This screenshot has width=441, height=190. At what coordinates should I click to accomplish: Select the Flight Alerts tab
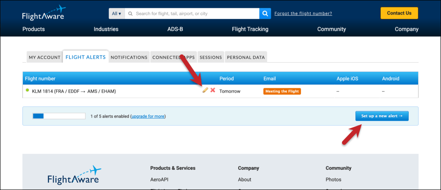coord(86,57)
